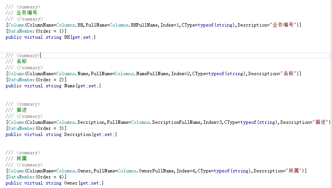Click the DataMember(Order = 2) attribute
The width and height of the screenshot is (332, 188).
pos(36,80)
